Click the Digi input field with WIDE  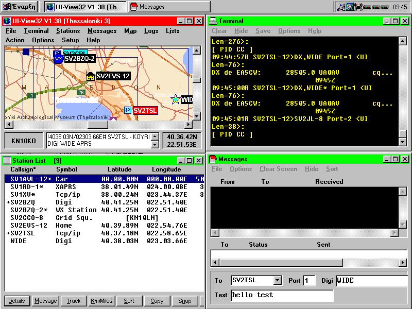tap(372, 280)
